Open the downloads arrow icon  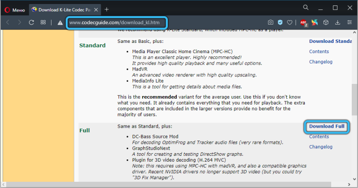(337, 22)
